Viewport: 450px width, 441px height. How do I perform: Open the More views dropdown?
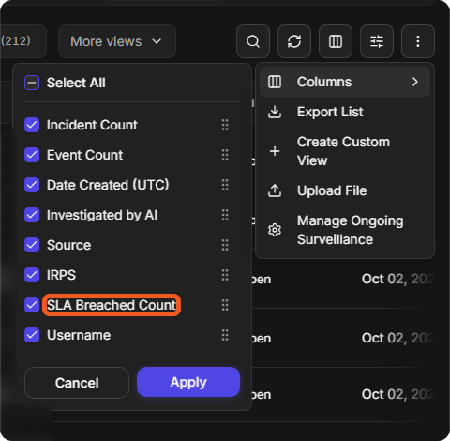pos(117,41)
